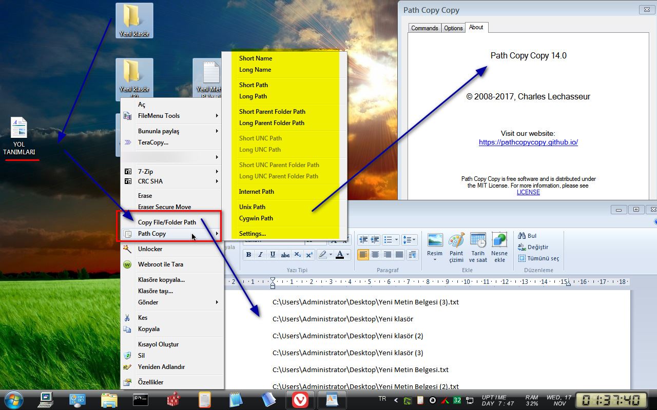Open the YOL TANIMLARI desktop document
The height and width of the screenshot is (410, 657).
(x=19, y=136)
